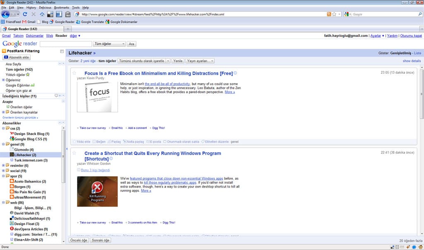The width and height of the screenshot is (424, 250).
Task: Toggle the PostRank Filtering checkbox
Action: [x=62, y=51]
